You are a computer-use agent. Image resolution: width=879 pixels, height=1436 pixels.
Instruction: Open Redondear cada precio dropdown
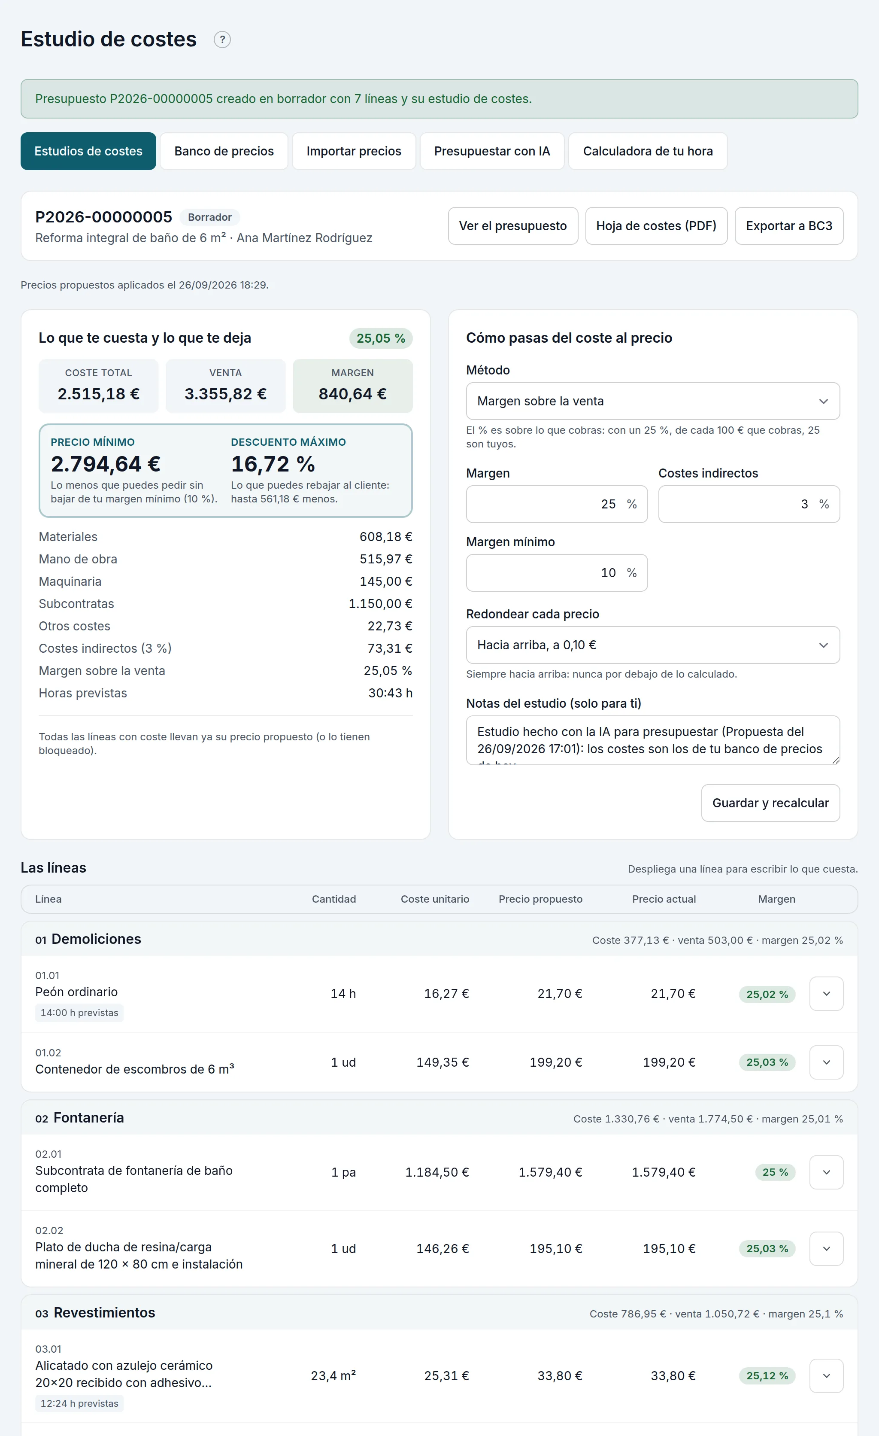(652, 645)
